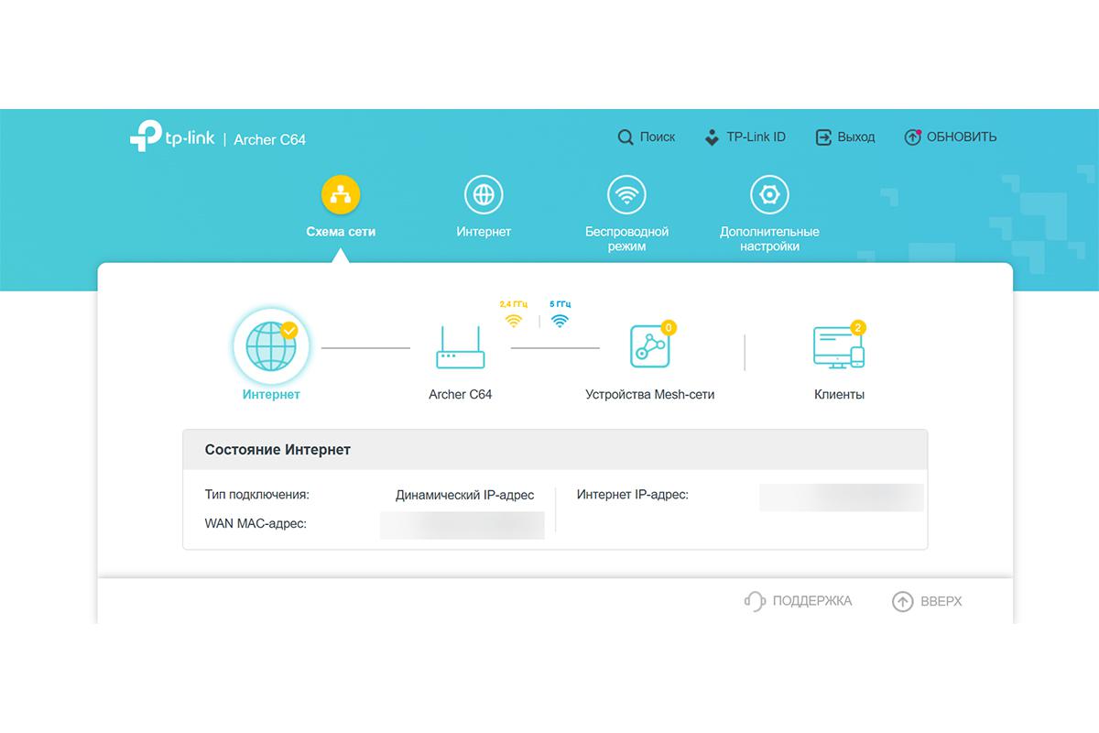The height and width of the screenshot is (733, 1099).
Task: Switch to Схема сети tab
Action: click(x=341, y=195)
